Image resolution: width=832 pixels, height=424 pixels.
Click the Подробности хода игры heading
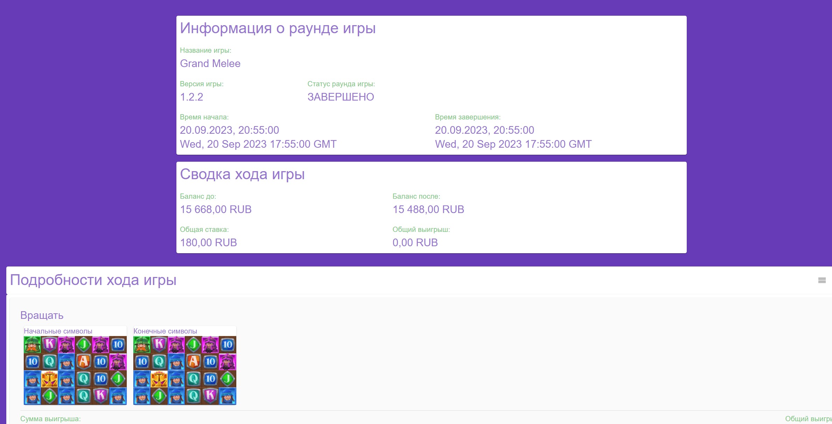coord(93,280)
